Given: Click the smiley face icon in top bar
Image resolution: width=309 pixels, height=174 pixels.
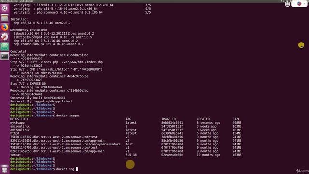Looking at the screenshot, I should click(x=287, y=4).
